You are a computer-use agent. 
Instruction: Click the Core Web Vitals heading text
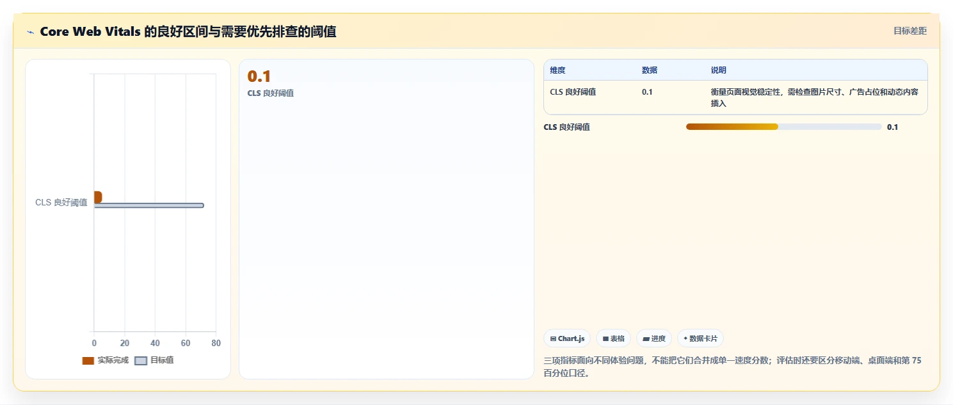pos(188,31)
